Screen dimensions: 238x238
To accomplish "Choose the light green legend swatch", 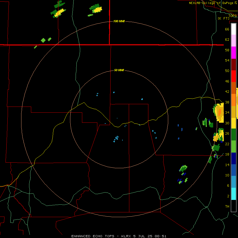I will 234,147.
